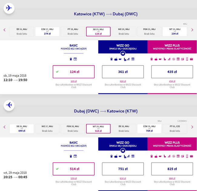Click airplane icon beside Katowice to Dubaj header

click(9, 8)
